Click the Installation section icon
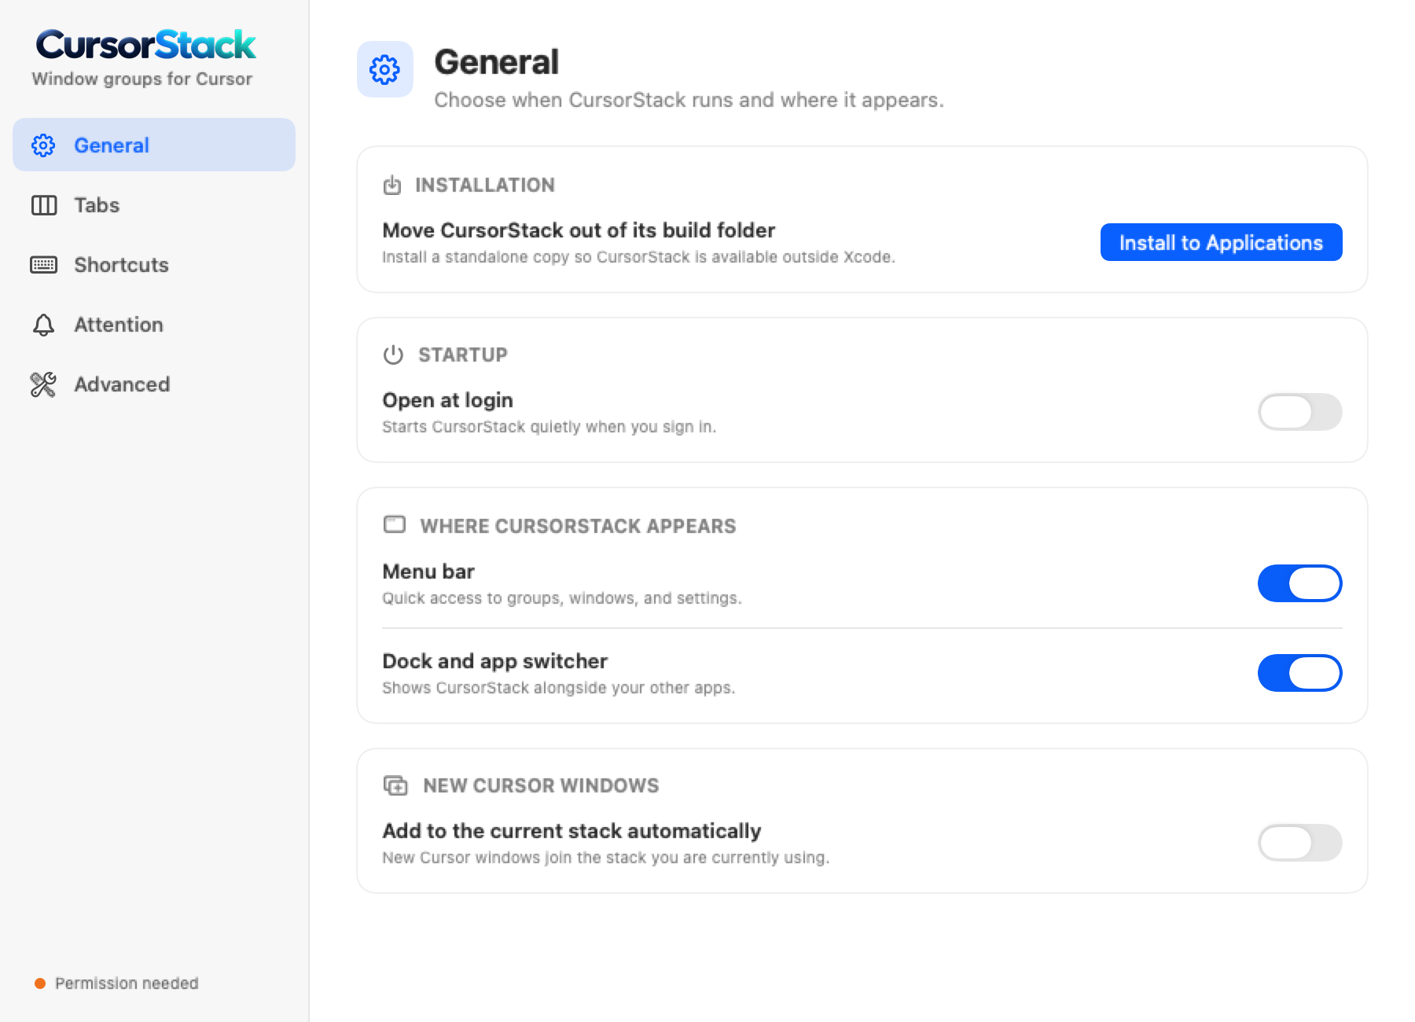 392,185
